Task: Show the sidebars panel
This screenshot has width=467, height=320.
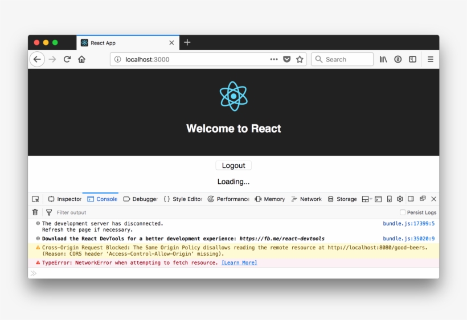Action: [412, 59]
